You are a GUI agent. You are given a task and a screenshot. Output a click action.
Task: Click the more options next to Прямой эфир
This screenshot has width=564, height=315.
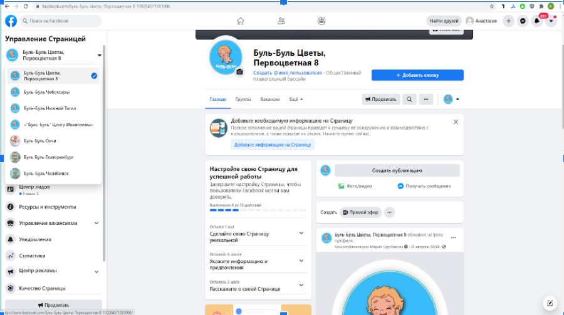coord(389,212)
